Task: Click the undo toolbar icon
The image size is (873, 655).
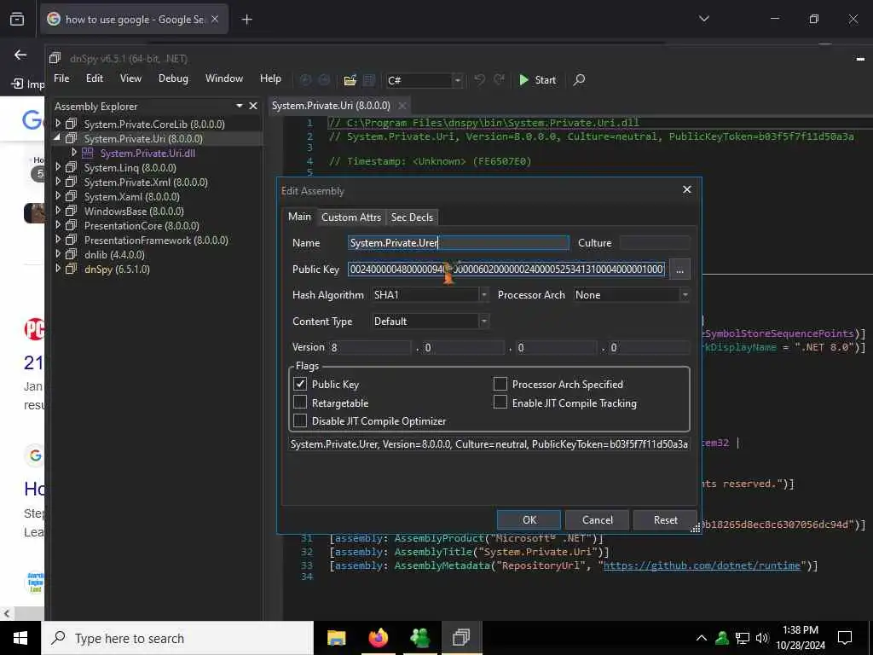Action: coord(479,79)
